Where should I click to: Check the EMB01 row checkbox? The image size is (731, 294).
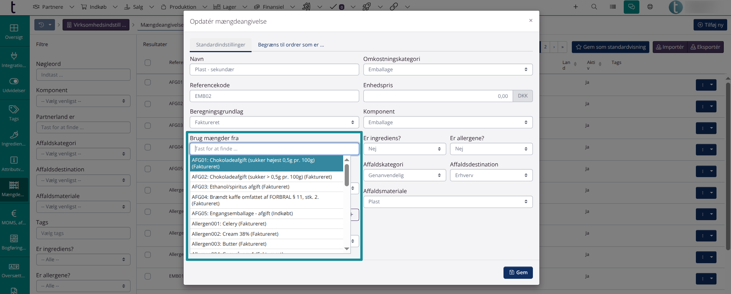(x=148, y=276)
